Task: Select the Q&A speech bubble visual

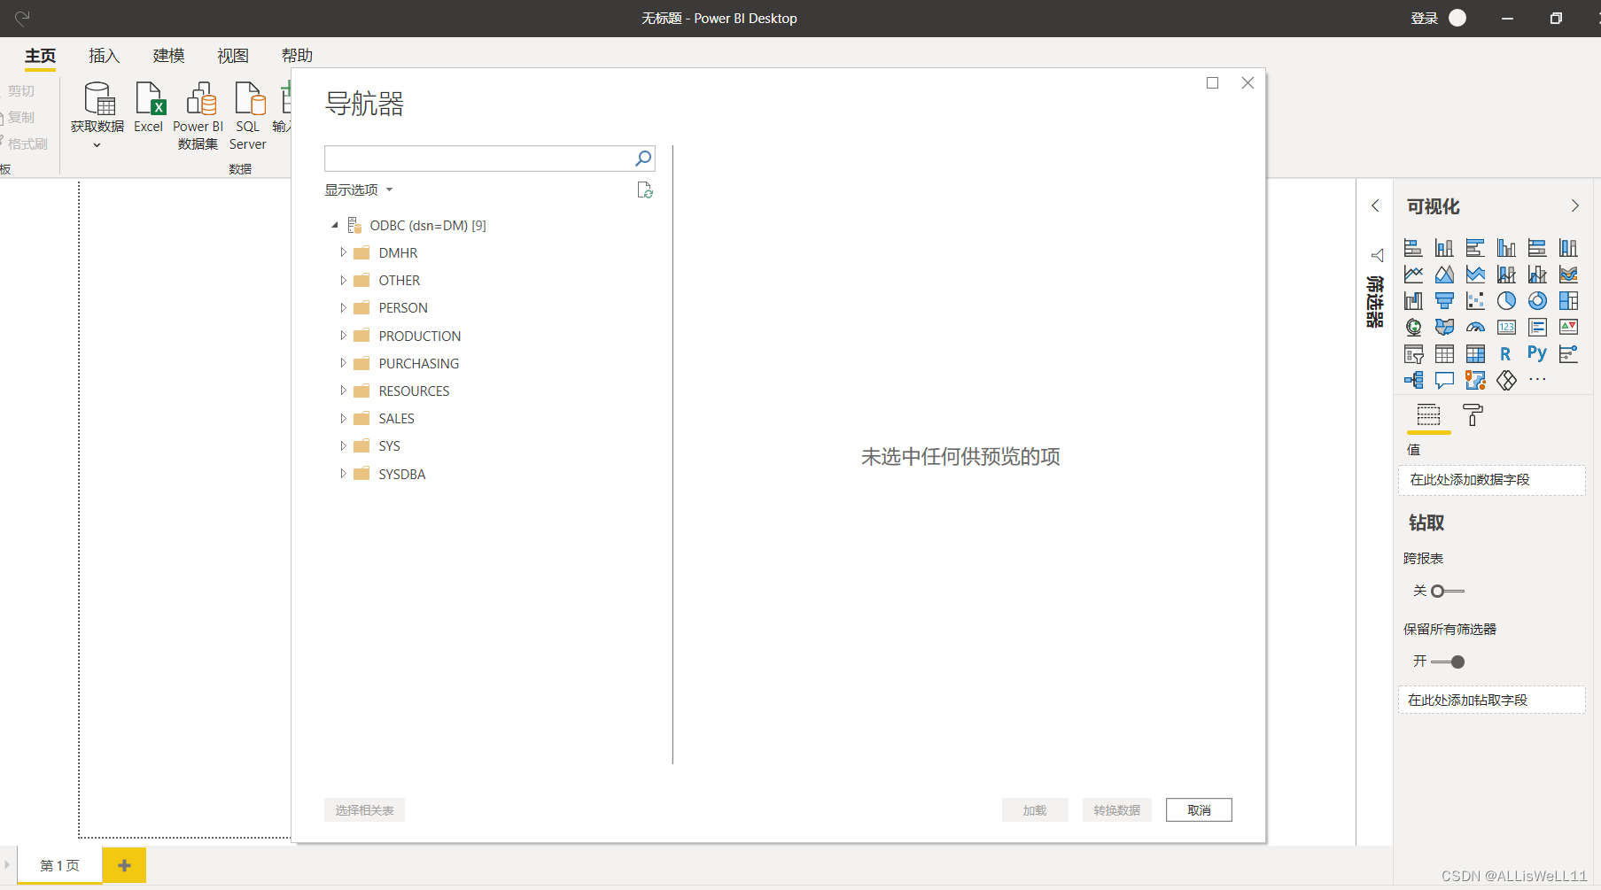Action: (x=1444, y=381)
